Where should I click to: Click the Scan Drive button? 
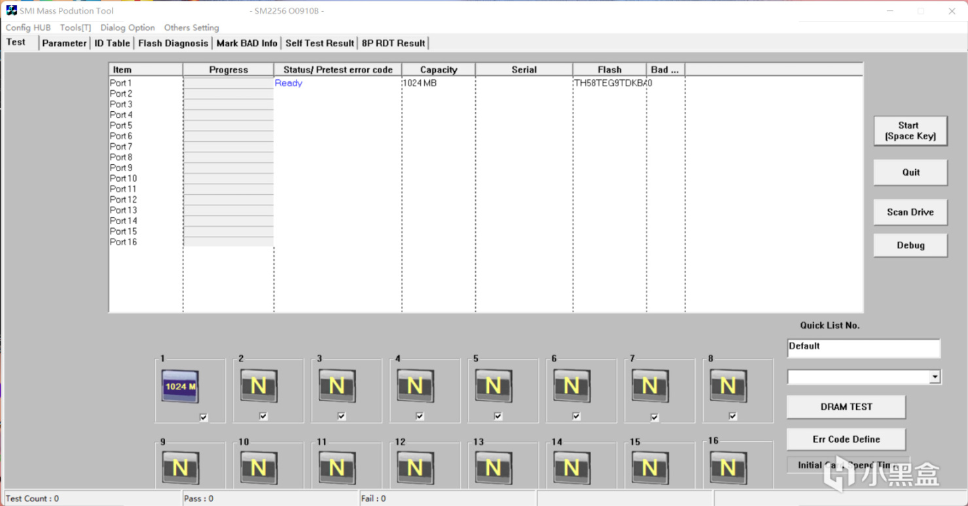[910, 212]
